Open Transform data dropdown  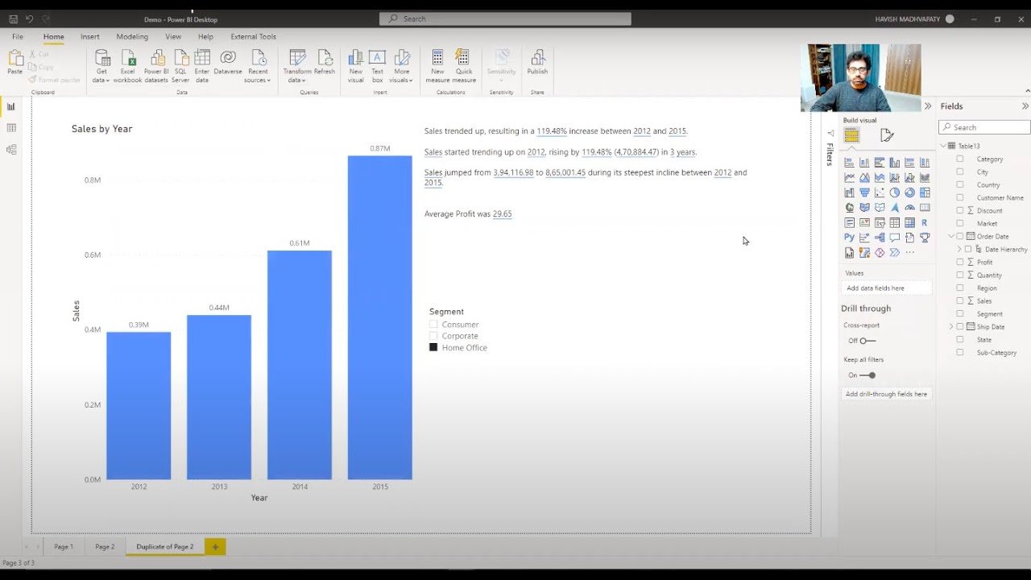tap(297, 66)
